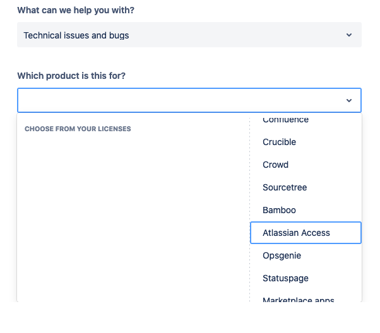Pick Opsgenie from the product options
The height and width of the screenshot is (333, 380).
click(282, 255)
